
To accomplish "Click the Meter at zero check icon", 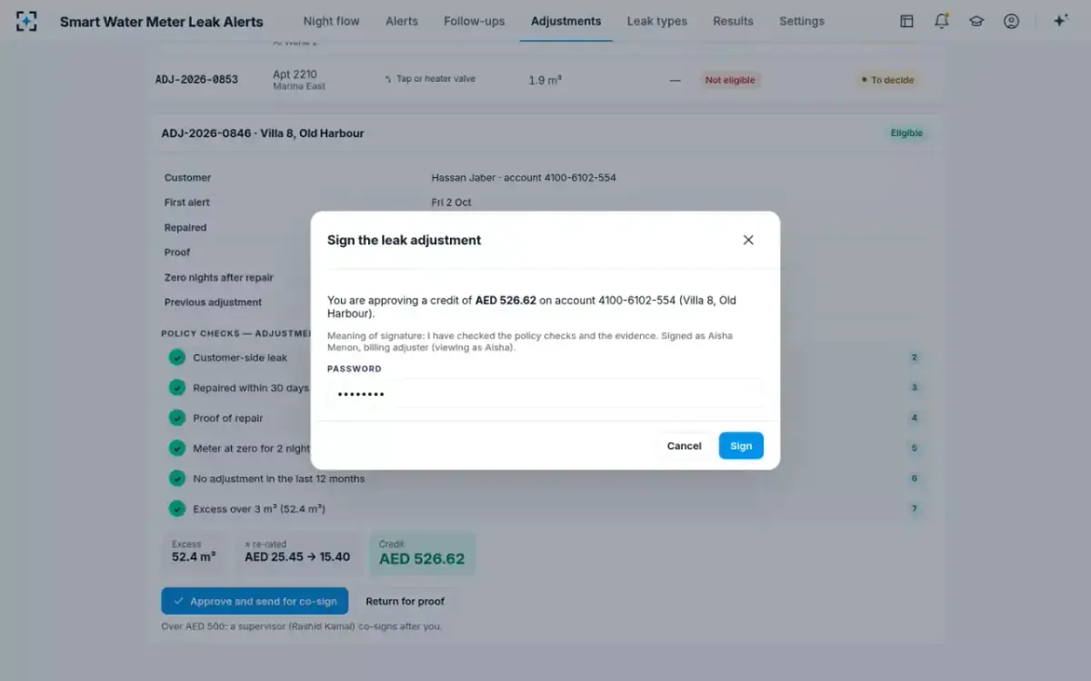I will (177, 449).
